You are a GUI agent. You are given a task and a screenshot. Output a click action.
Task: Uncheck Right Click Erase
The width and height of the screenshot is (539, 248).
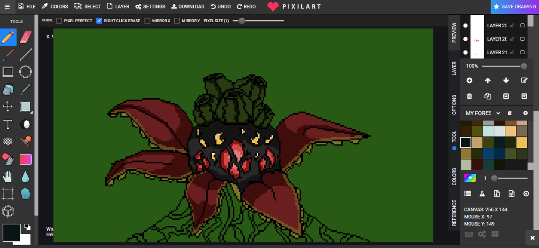tap(99, 21)
